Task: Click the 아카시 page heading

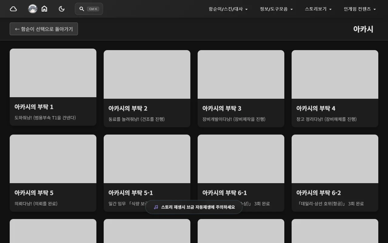Action: pos(363,29)
